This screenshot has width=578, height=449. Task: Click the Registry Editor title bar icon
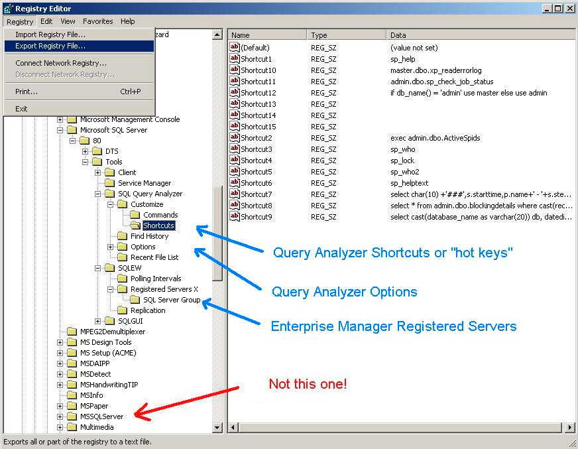8,8
